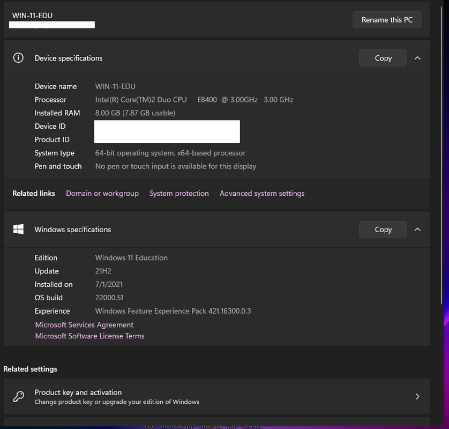Select the No pen or touch input text

coord(176,166)
